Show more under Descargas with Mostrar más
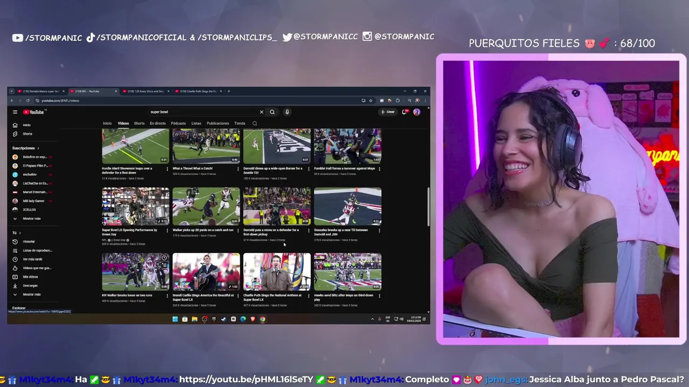 (32, 295)
